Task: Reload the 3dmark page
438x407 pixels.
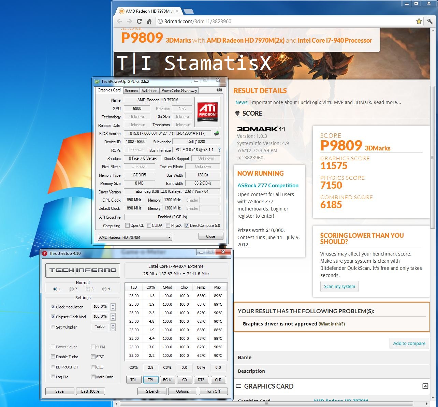Action: 139,21
